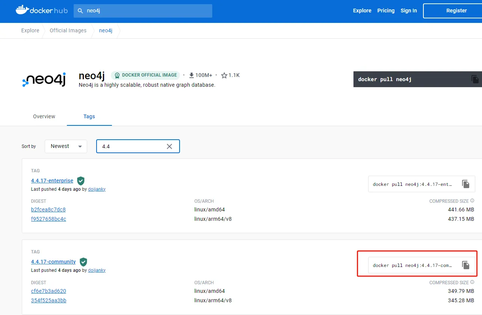The width and height of the screenshot is (482, 315).
Task: Select the Tags tab
Action: (x=89, y=116)
